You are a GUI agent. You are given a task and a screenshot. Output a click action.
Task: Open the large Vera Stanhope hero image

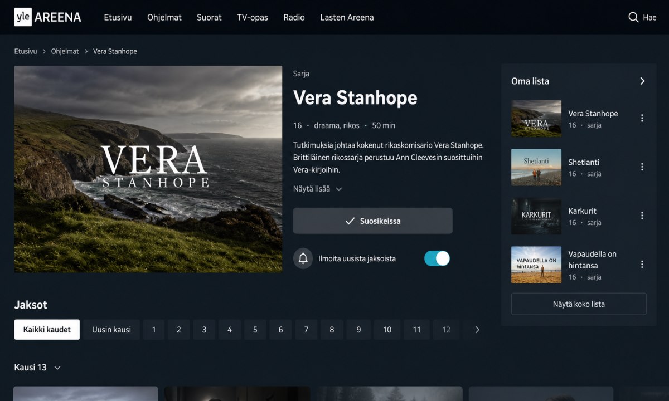coord(148,169)
